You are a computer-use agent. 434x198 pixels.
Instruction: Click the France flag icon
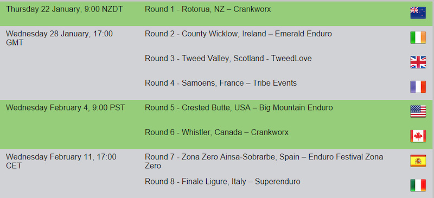click(418, 87)
